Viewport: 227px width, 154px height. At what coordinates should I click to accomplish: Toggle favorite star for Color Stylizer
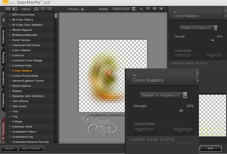click(x=10, y=50)
